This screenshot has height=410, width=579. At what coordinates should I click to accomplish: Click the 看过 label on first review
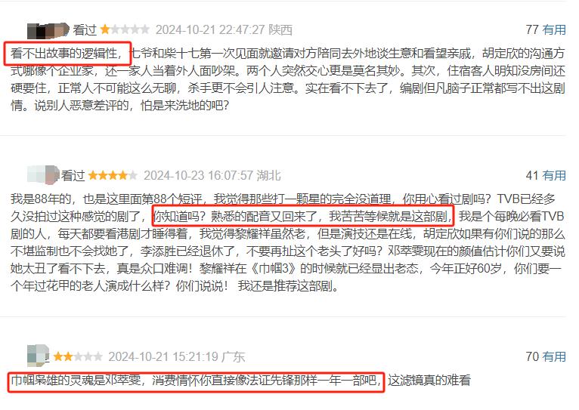click(85, 29)
